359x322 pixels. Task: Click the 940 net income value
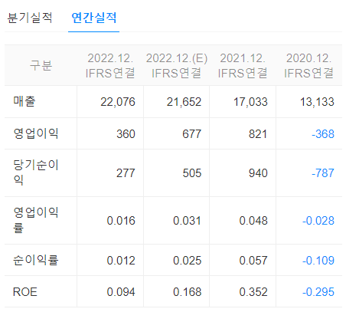pos(258,173)
